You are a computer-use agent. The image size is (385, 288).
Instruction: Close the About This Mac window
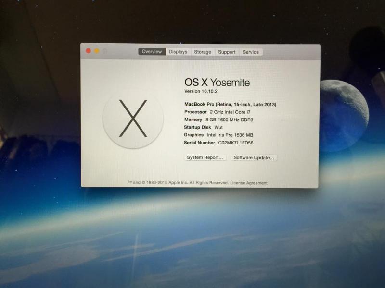[x=88, y=51]
